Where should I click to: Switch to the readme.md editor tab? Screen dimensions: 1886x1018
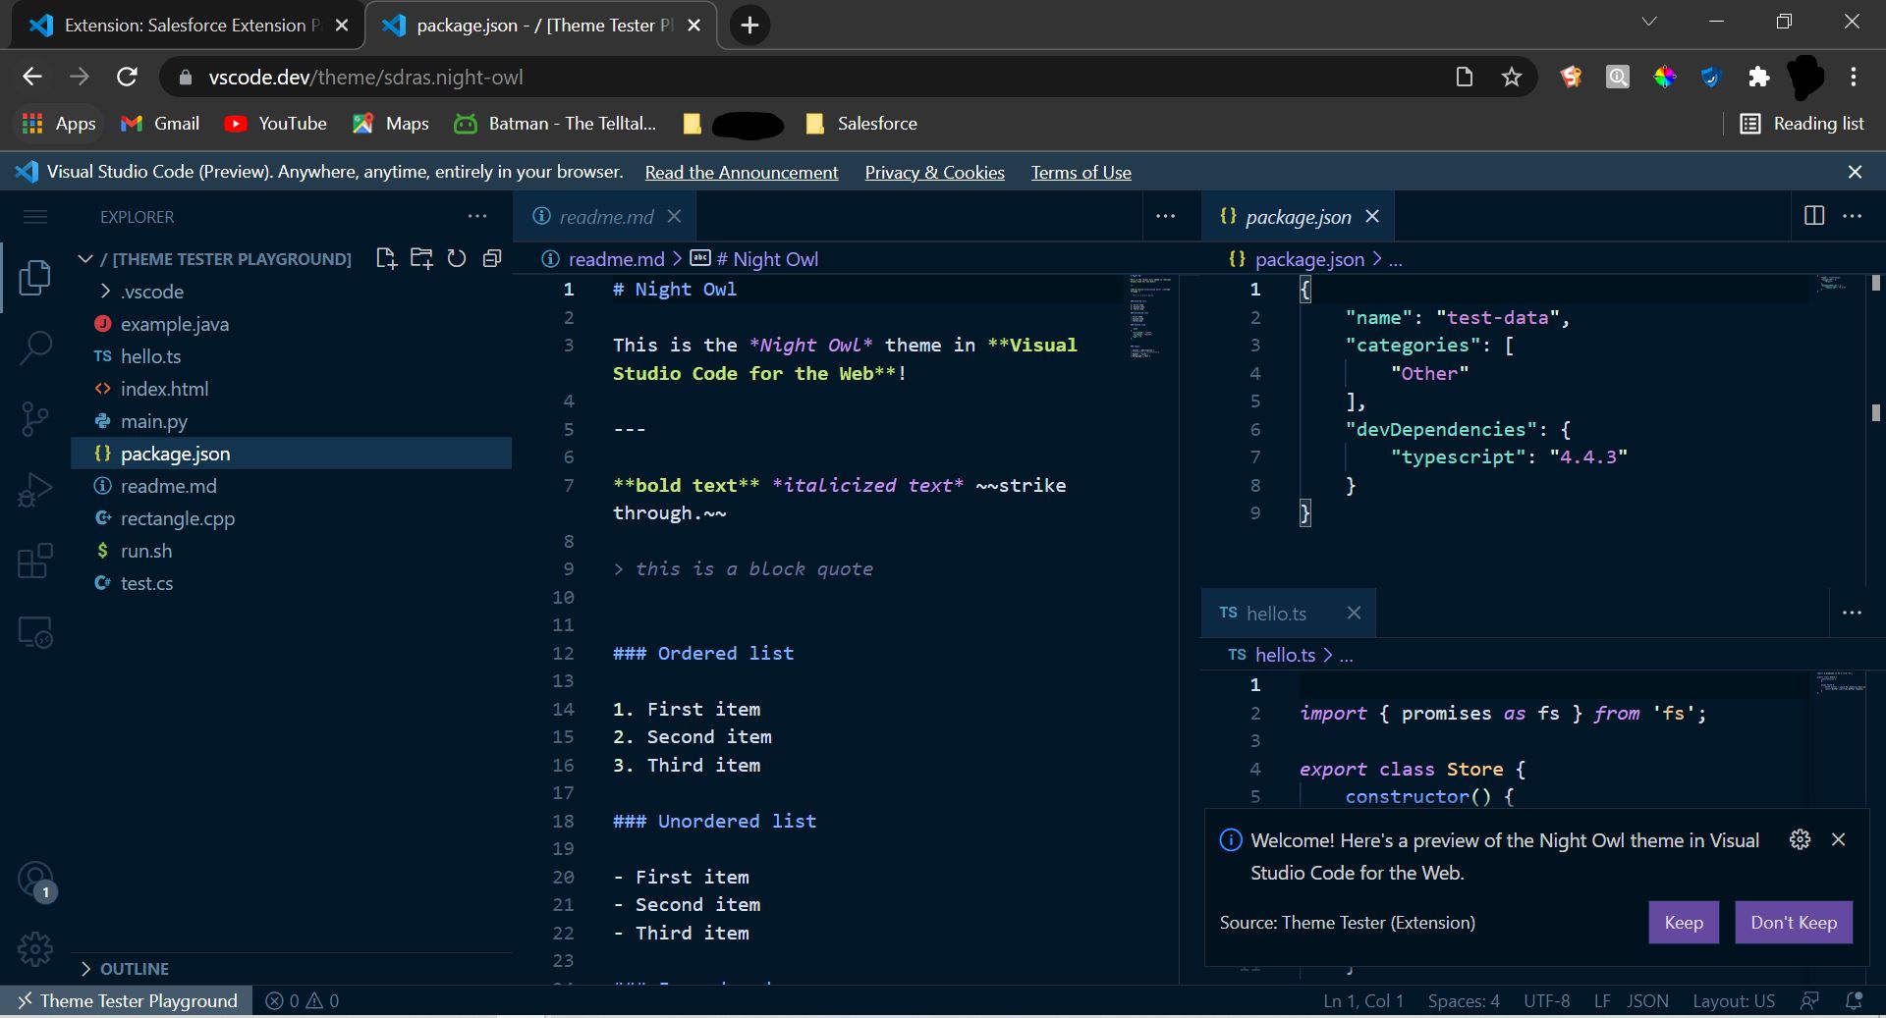(x=605, y=217)
